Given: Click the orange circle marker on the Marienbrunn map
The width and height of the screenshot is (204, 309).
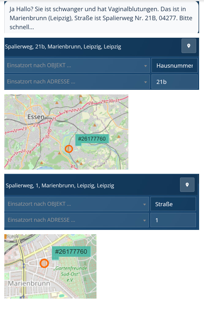Looking at the screenshot, I should click(44, 263).
